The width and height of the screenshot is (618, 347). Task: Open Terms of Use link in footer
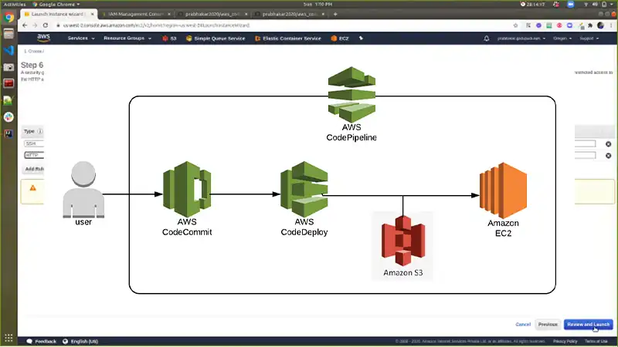(596, 342)
